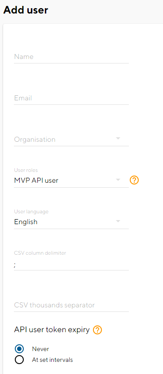
Task: Expand the User roles dropdown arrow
Action: 118,180
